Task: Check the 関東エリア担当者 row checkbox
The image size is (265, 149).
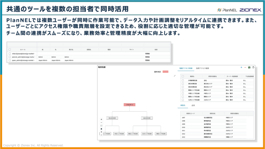Action: pyautogui.click(x=183, y=90)
